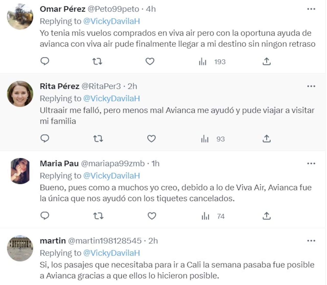327x285 pixels.
Task: Visit @VickyDavilaH's profile from Rita's reply
Action: [x=112, y=98]
